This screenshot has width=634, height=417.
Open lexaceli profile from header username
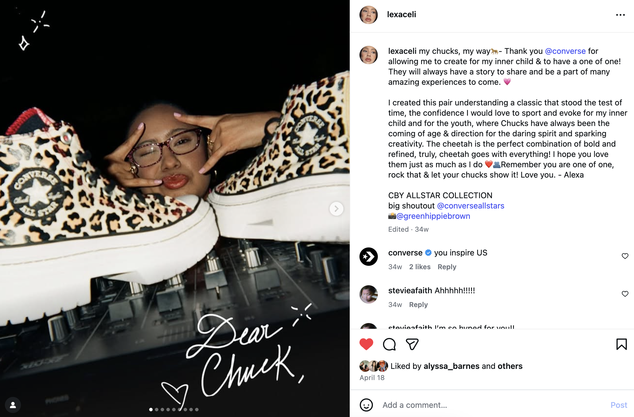(x=401, y=14)
